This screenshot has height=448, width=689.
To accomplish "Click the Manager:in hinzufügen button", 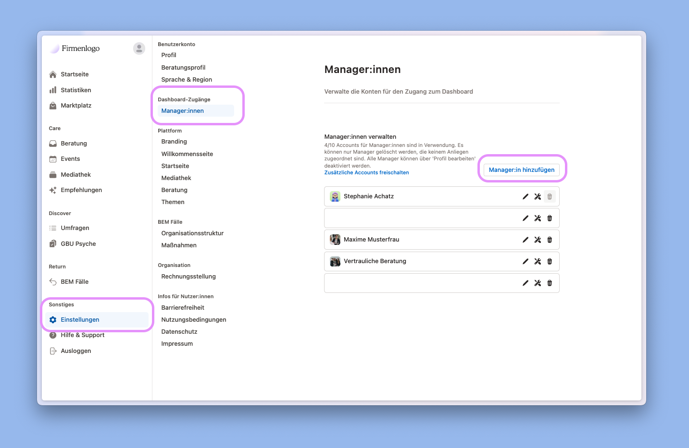I will click(521, 170).
